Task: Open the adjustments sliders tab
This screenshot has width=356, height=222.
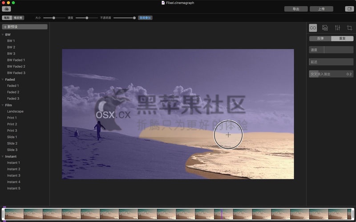Action: 337,28
